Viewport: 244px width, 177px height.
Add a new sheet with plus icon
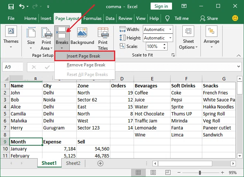[x=100, y=163]
